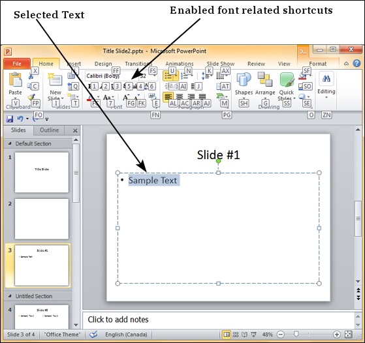
Task: Toggle Align Text Right
Action: pos(191,97)
